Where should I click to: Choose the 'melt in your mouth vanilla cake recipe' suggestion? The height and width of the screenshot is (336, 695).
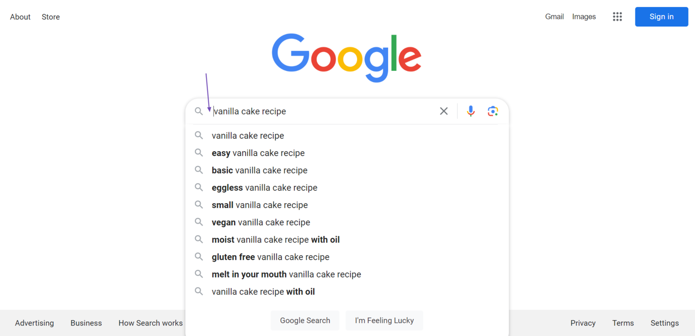(286, 274)
